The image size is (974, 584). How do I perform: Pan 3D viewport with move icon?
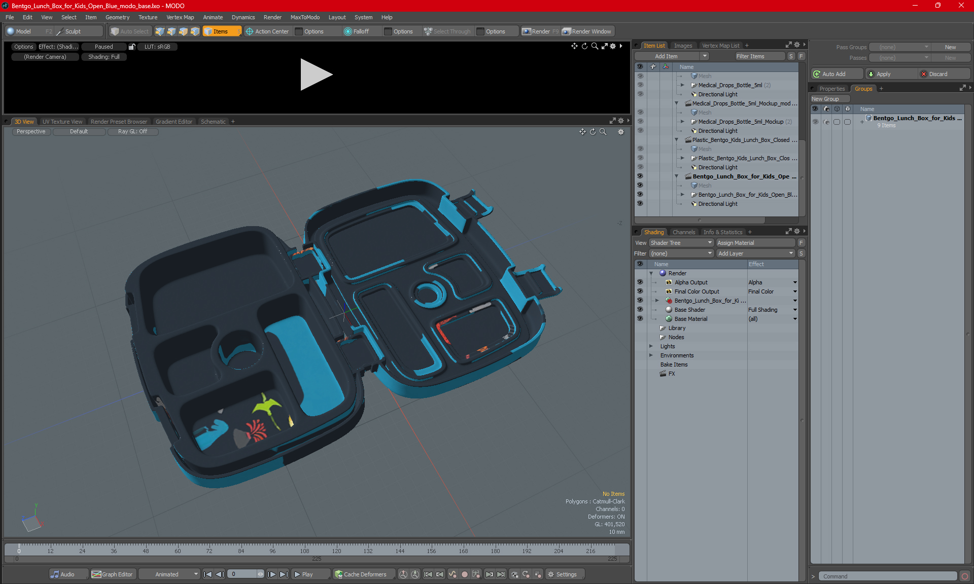tap(582, 132)
